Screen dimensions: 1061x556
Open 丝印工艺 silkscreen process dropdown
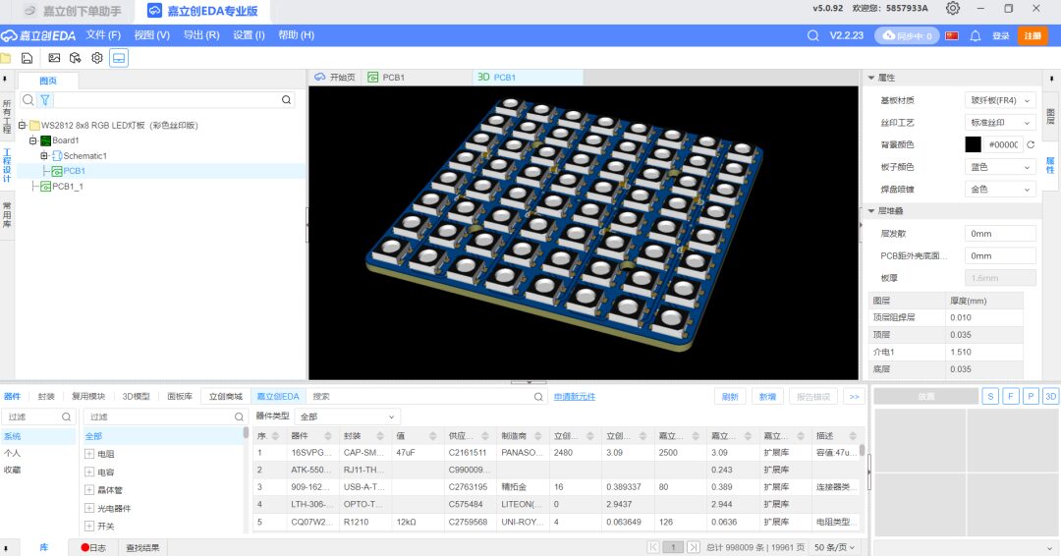1000,123
